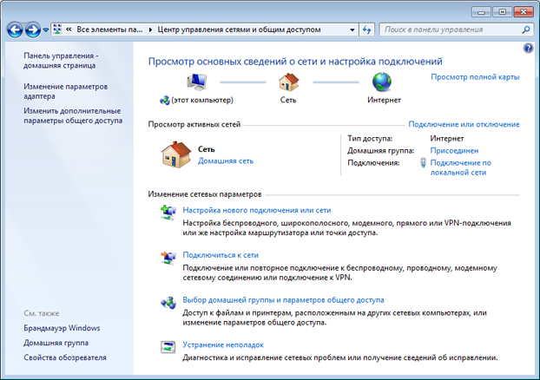
Task: Open 'Выбор домашней группы и параметров общего доступа'
Action: click(283, 300)
